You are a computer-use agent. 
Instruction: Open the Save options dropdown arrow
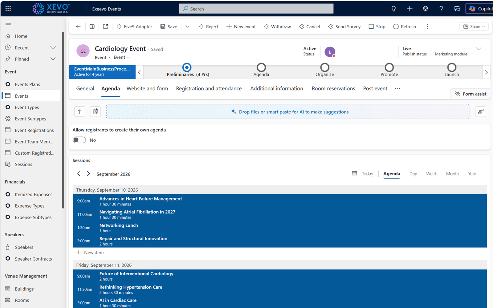point(187,26)
